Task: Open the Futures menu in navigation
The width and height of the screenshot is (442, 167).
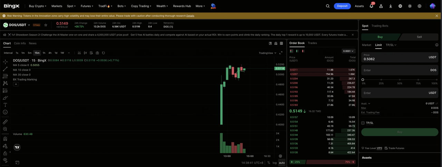Action: (x=86, y=6)
